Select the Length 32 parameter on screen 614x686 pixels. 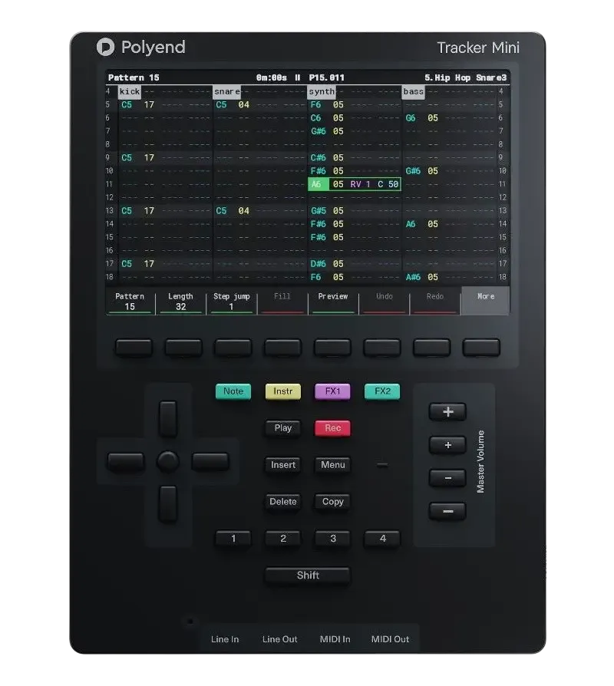[180, 302]
